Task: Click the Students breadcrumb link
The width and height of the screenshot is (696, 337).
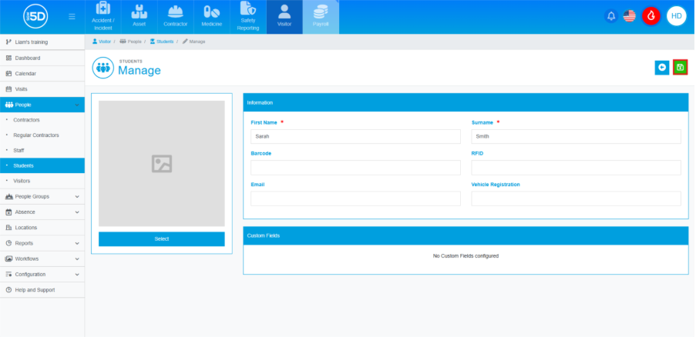Action: pyautogui.click(x=162, y=41)
